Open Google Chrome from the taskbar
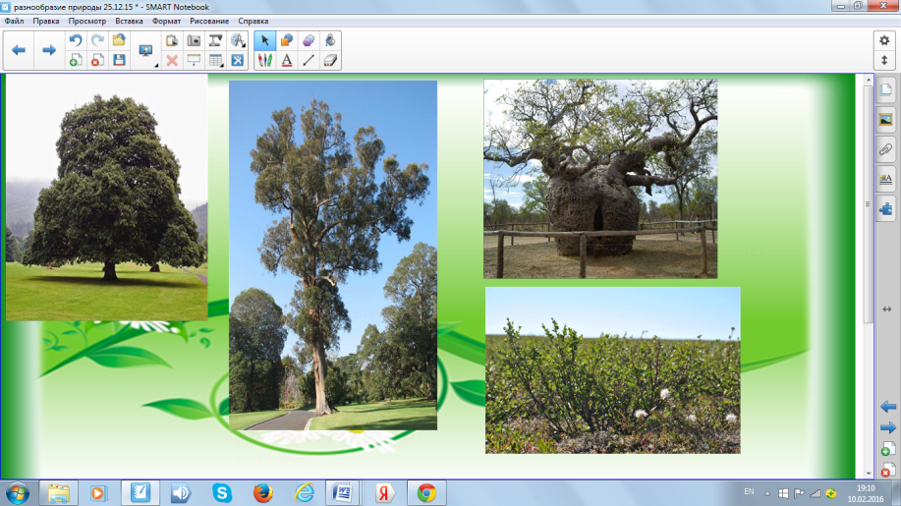The image size is (901, 506). pyautogui.click(x=425, y=491)
